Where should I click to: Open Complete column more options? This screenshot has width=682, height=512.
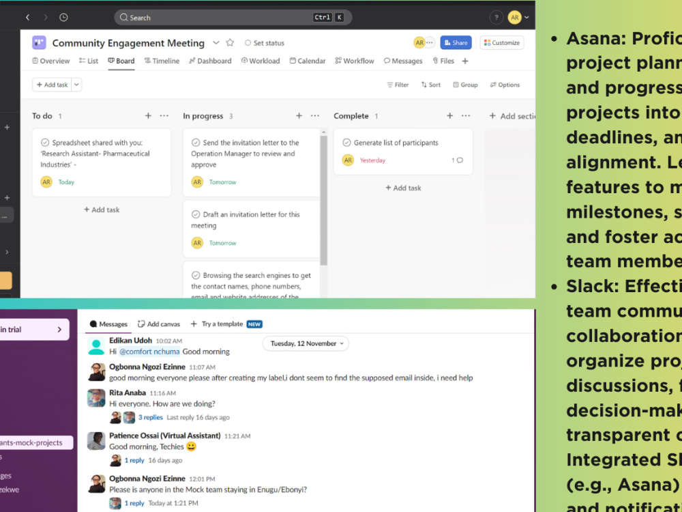(x=466, y=116)
